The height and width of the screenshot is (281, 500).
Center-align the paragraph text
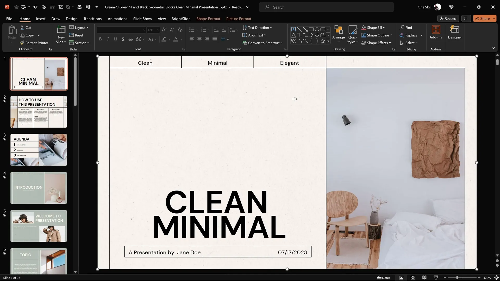point(199,39)
